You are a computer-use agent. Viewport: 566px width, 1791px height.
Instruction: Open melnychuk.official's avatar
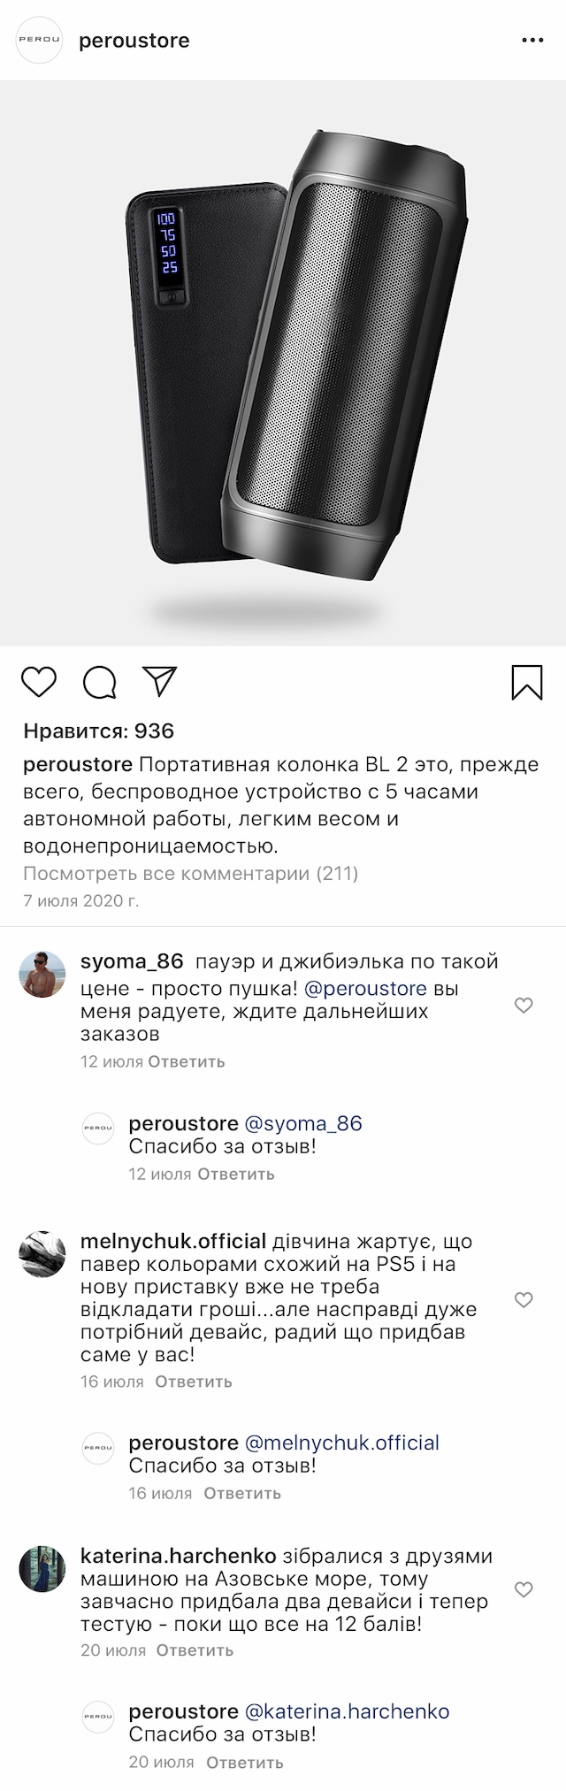tap(42, 1254)
